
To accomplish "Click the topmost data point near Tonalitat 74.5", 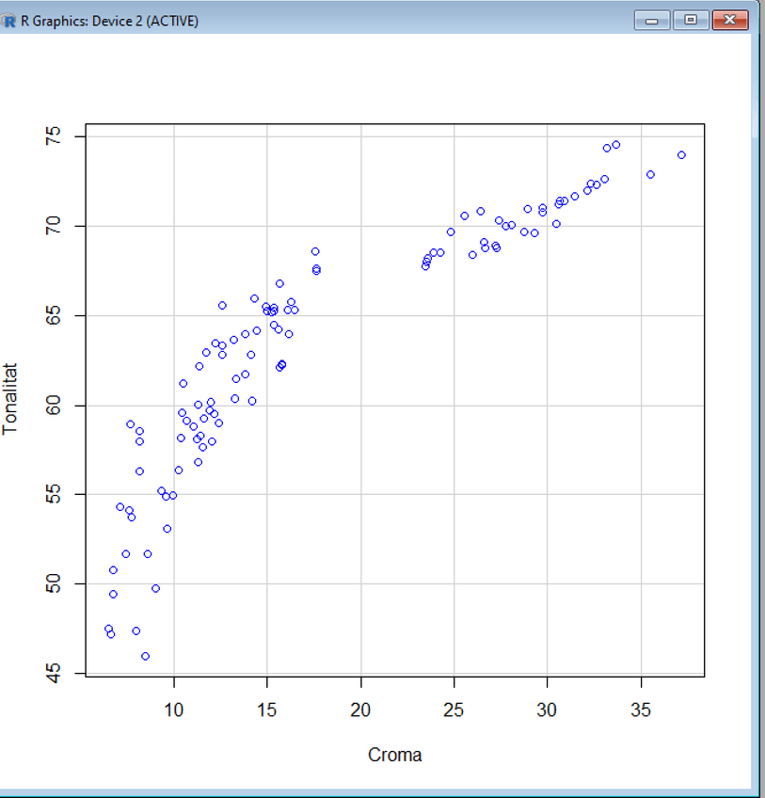I will tap(616, 145).
